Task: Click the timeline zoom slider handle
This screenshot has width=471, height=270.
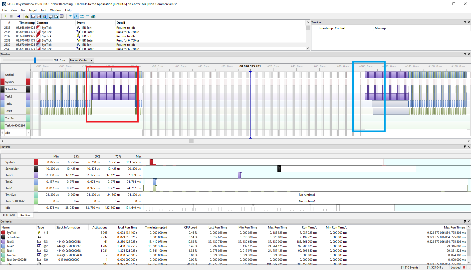Action: [35, 60]
